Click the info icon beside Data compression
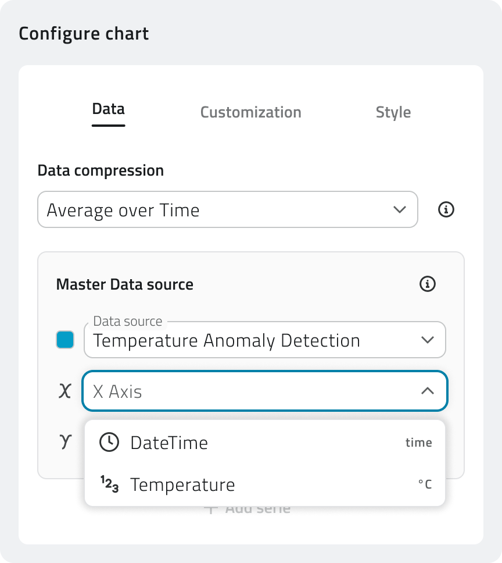 click(x=446, y=209)
